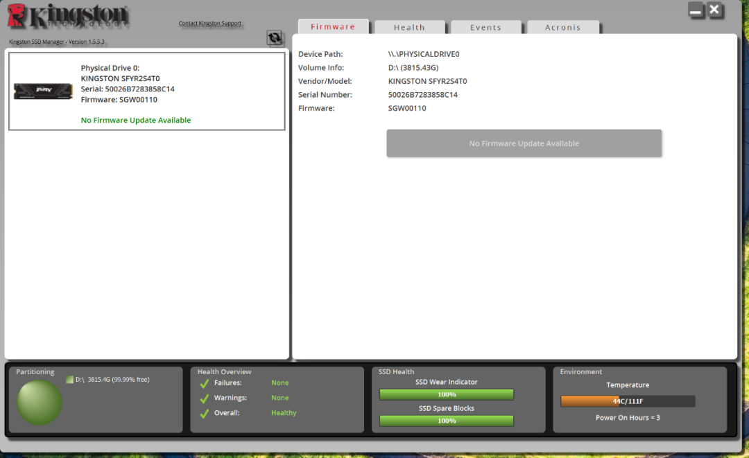This screenshot has width=749, height=458.
Task: Open the Acronis tab
Action: click(563, 27)
